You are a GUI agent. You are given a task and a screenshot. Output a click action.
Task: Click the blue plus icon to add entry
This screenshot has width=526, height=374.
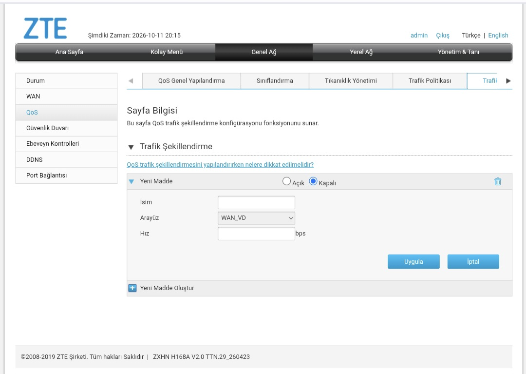(x=132, y=288)
